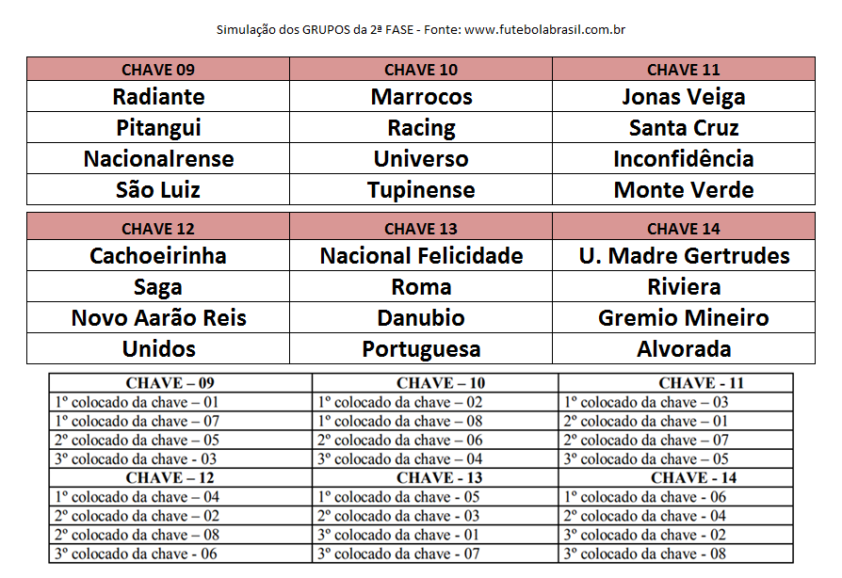Select U. Madre Gertrudes cell
The height and width of the screenshot is (578, 842).
[684, 255]
